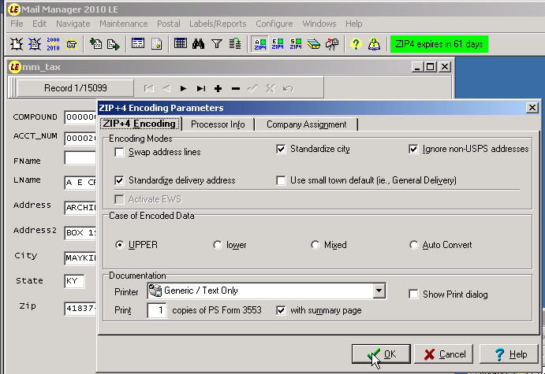Click the yellow-burst label icon
545x374 pixels.
click(x=72, y=44)
